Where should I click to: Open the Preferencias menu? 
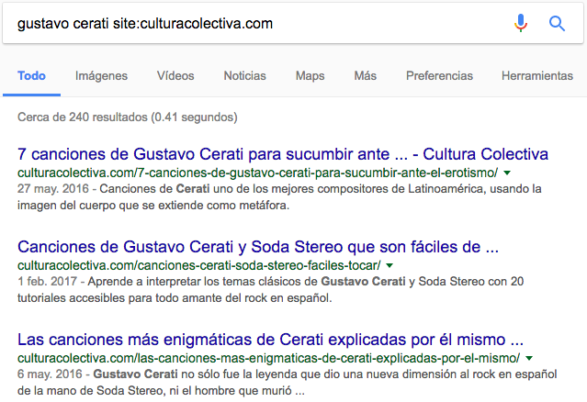point(439,75)
